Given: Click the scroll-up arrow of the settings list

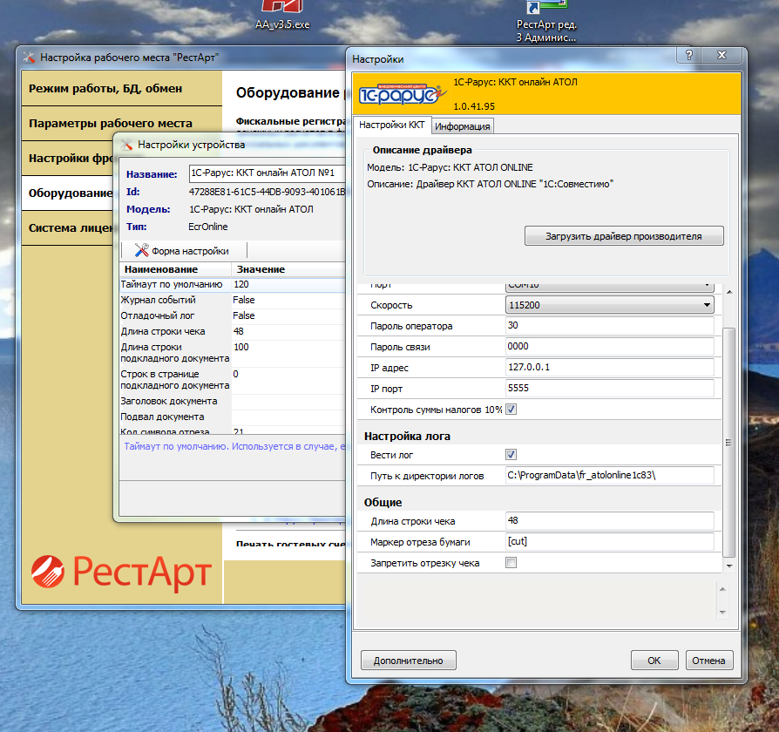Looking at the screenshot, I should 729,292.
